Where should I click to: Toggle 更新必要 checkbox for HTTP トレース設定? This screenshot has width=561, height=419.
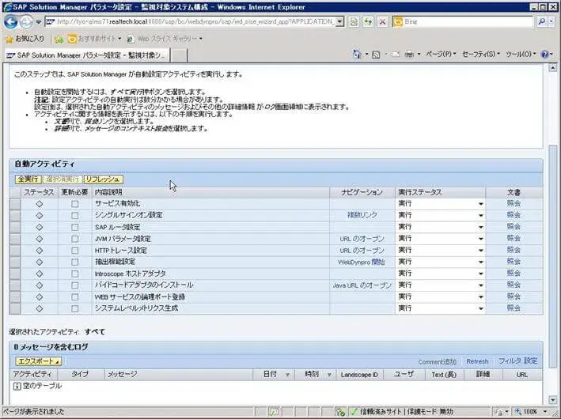(x=75, y=251)
